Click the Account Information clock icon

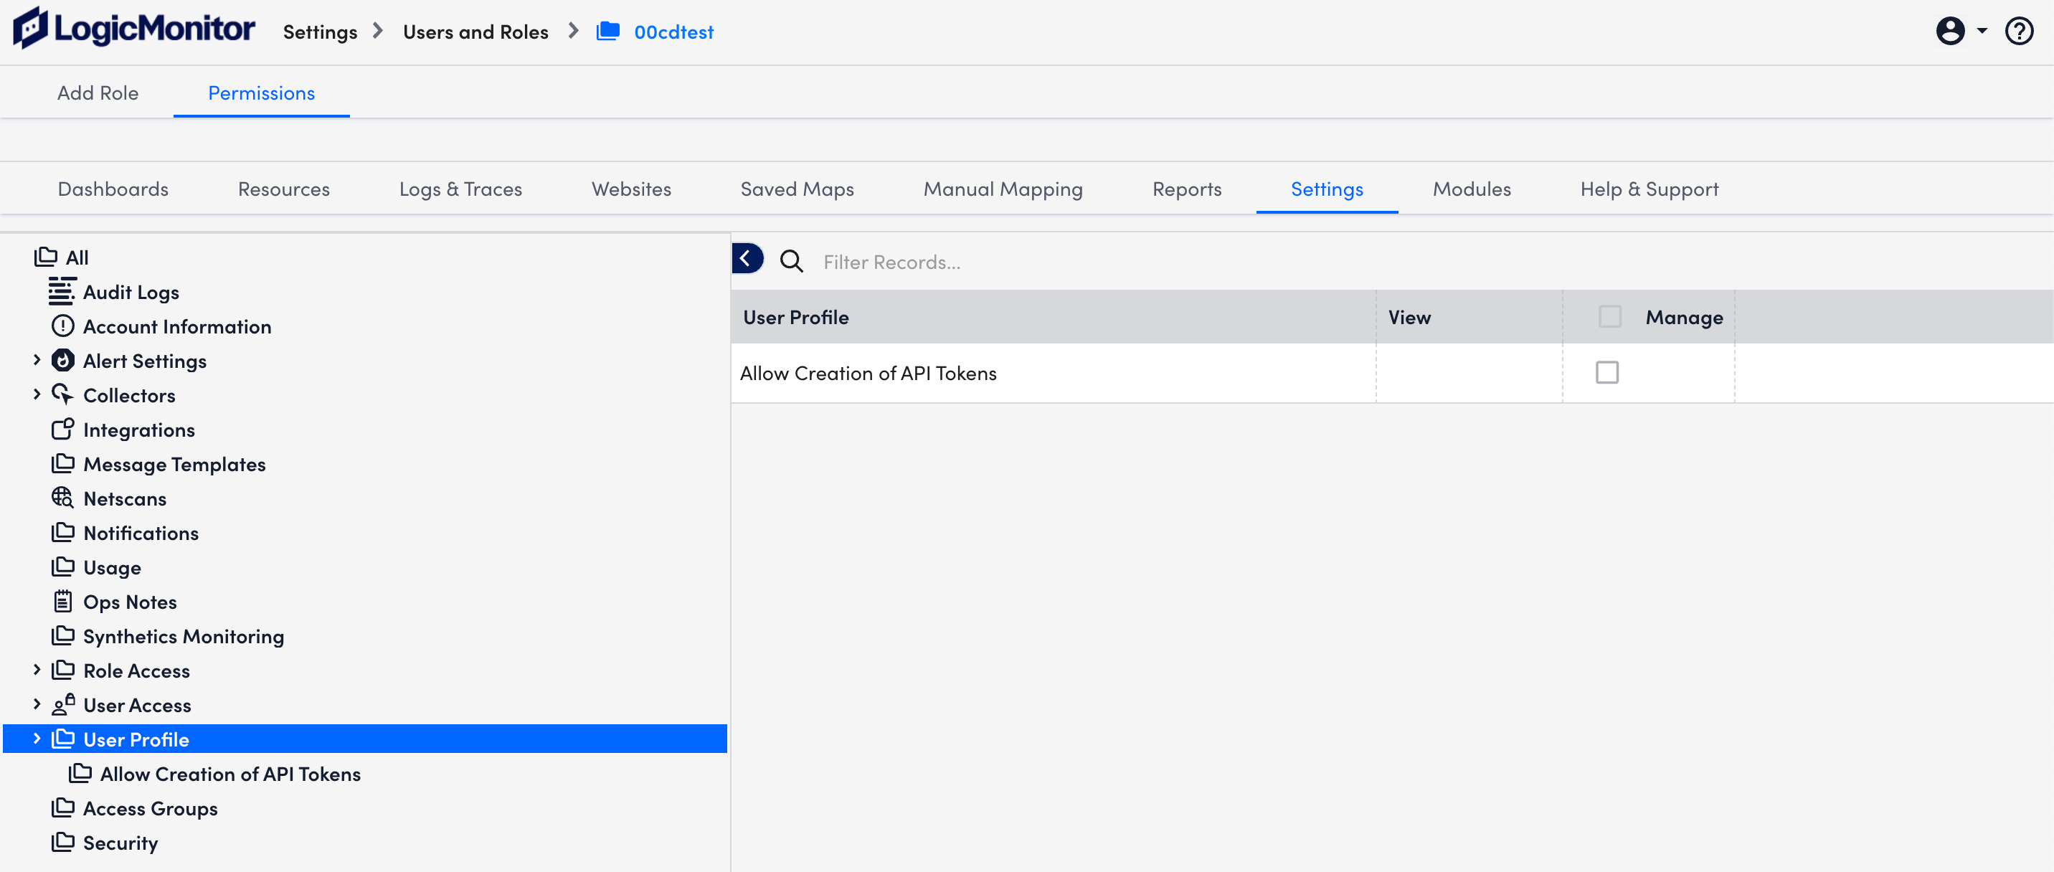tap(62, 325)
